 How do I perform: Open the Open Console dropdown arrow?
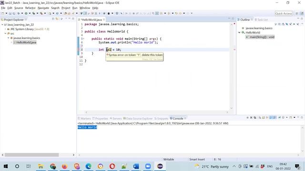(x=295, y=117)
